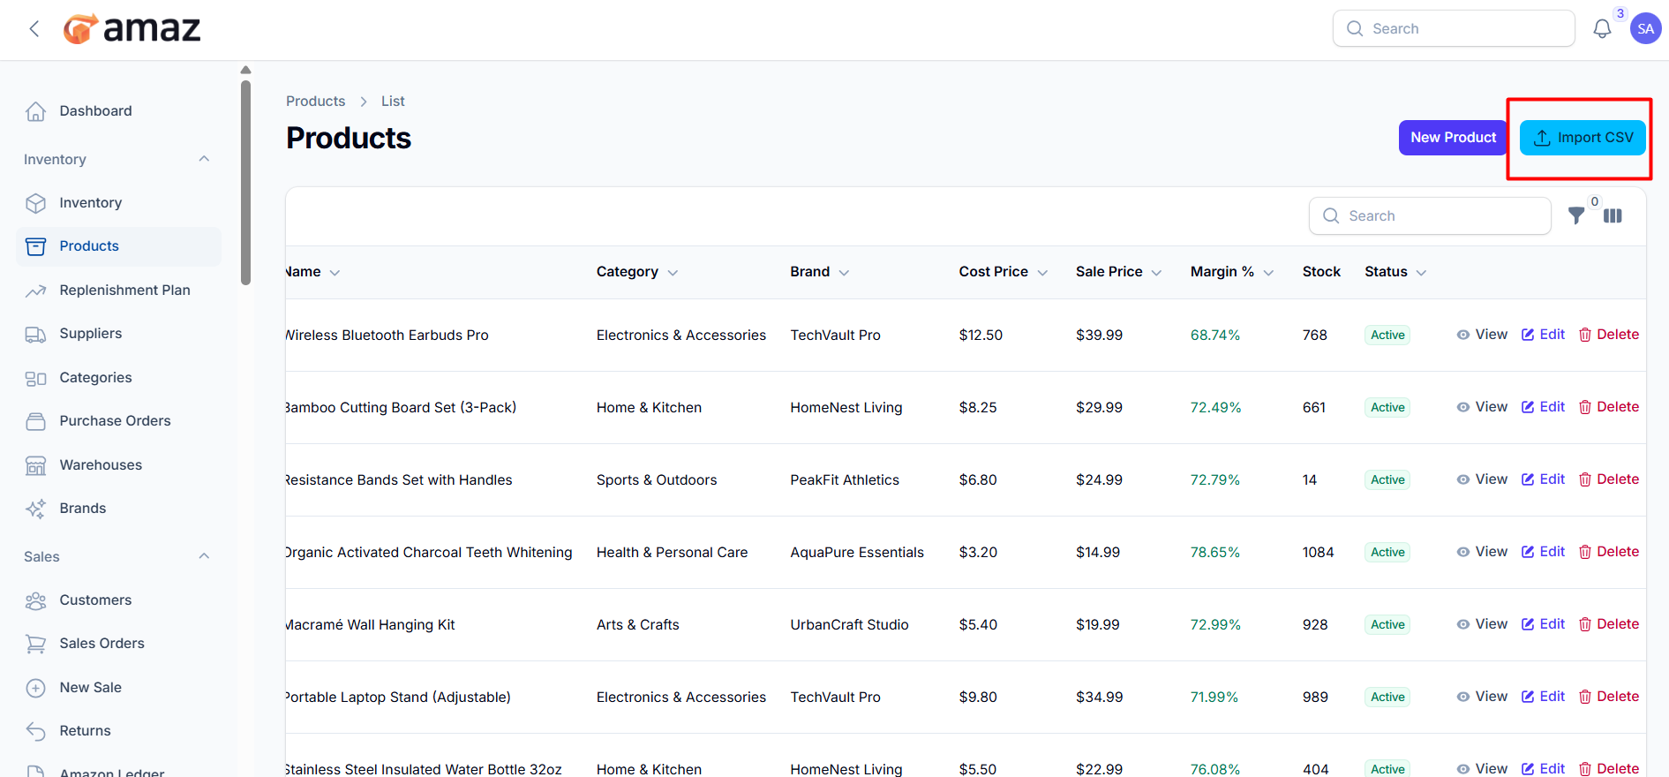
Task: Click the Dashboard home icon
Action: [x=36, y=111]
